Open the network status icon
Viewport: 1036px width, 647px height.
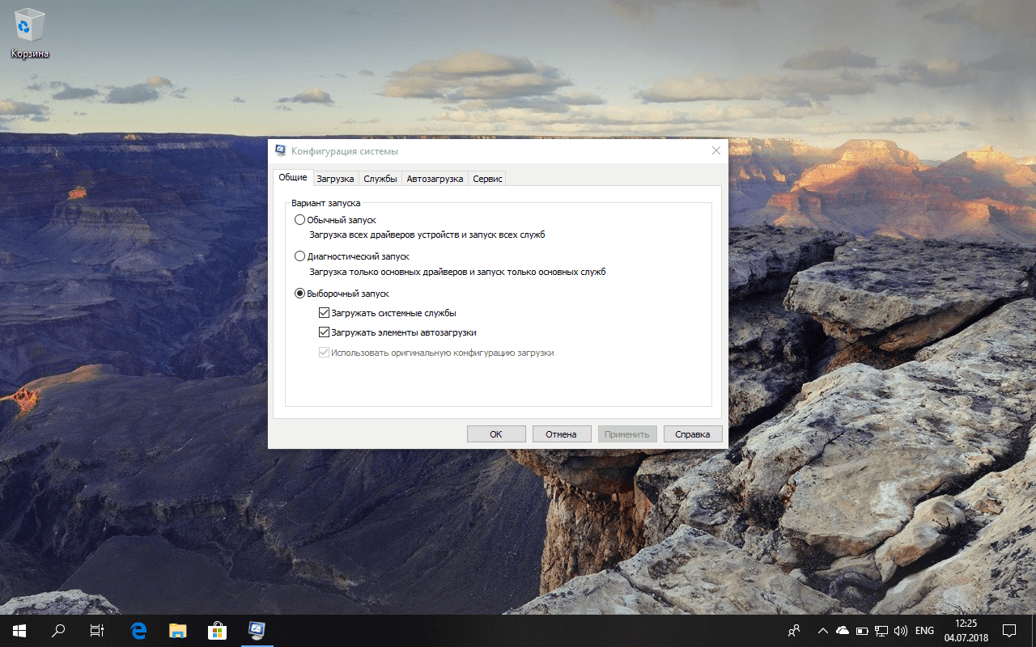tap(881, 631)
